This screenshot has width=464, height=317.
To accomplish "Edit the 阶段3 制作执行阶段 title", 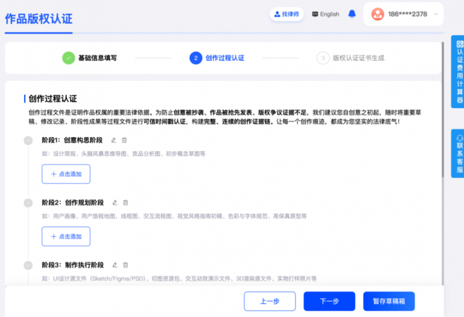I will 114,265.
